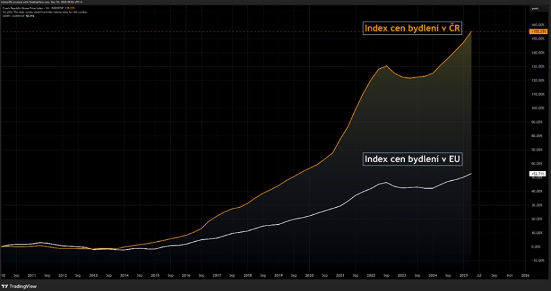The image size is (551, 291).
Task: Click the 2020 label on the time axis
Action: (x=309, y=276)
